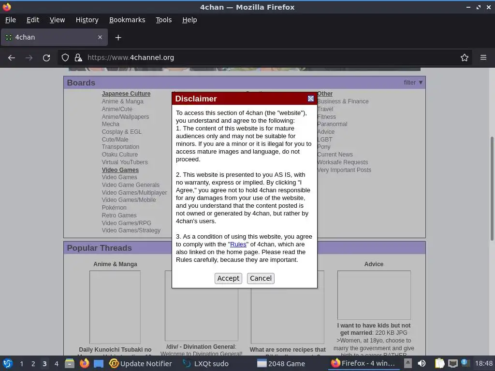View site security via the padlock icon
Viewport: 495px width, 371px height.
(x=78, y=58)
